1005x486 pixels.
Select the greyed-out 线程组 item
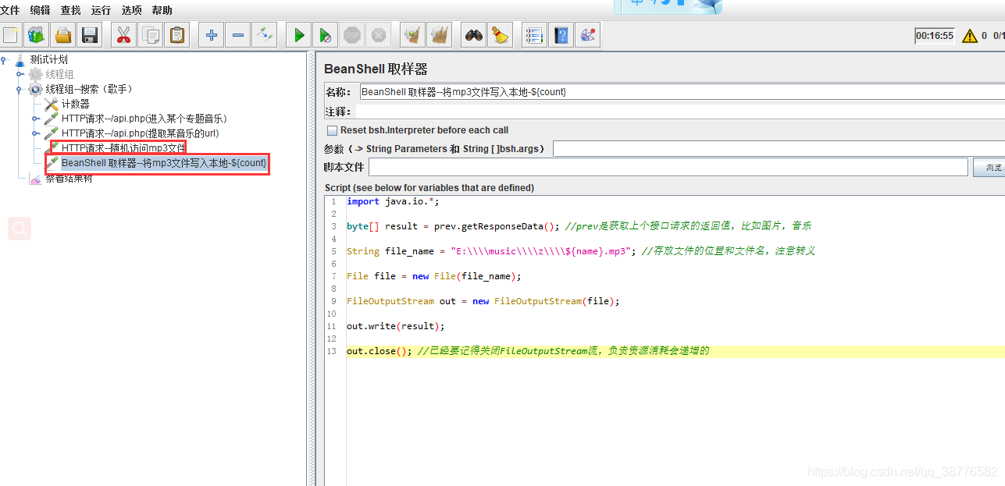point(59,74)
